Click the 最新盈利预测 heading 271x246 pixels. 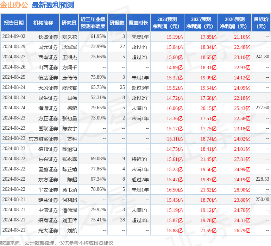(x=53, y=5)
